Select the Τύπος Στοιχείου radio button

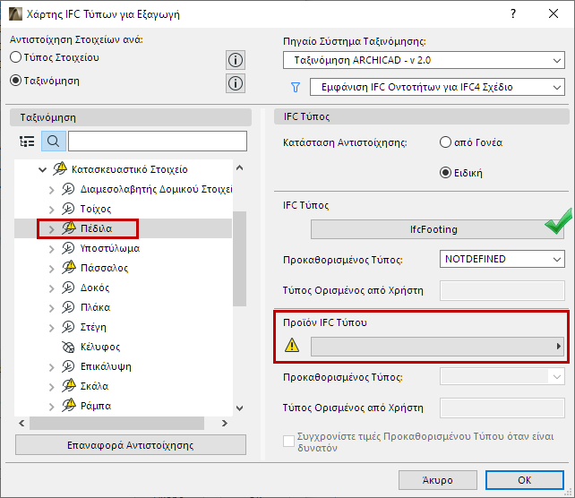[x=15, y=57]
